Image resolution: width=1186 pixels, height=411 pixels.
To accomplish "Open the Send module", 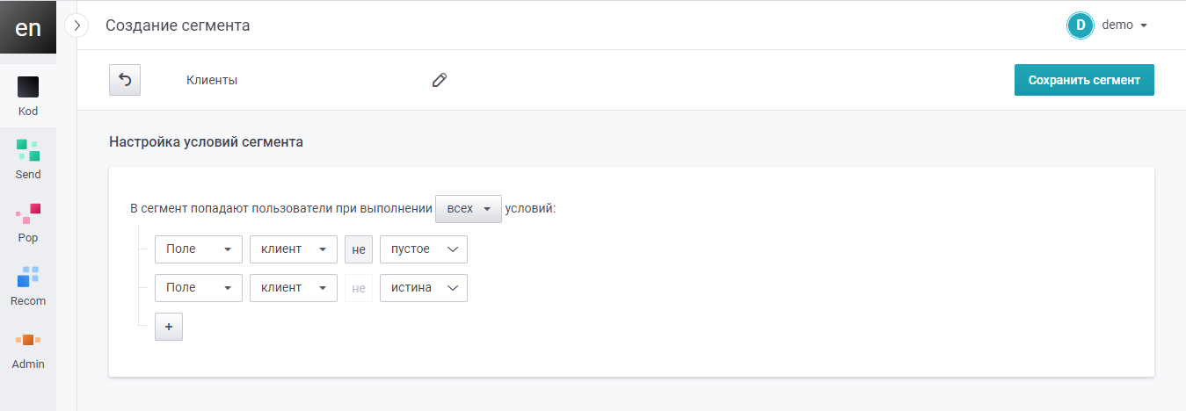I will click(28, 160).
